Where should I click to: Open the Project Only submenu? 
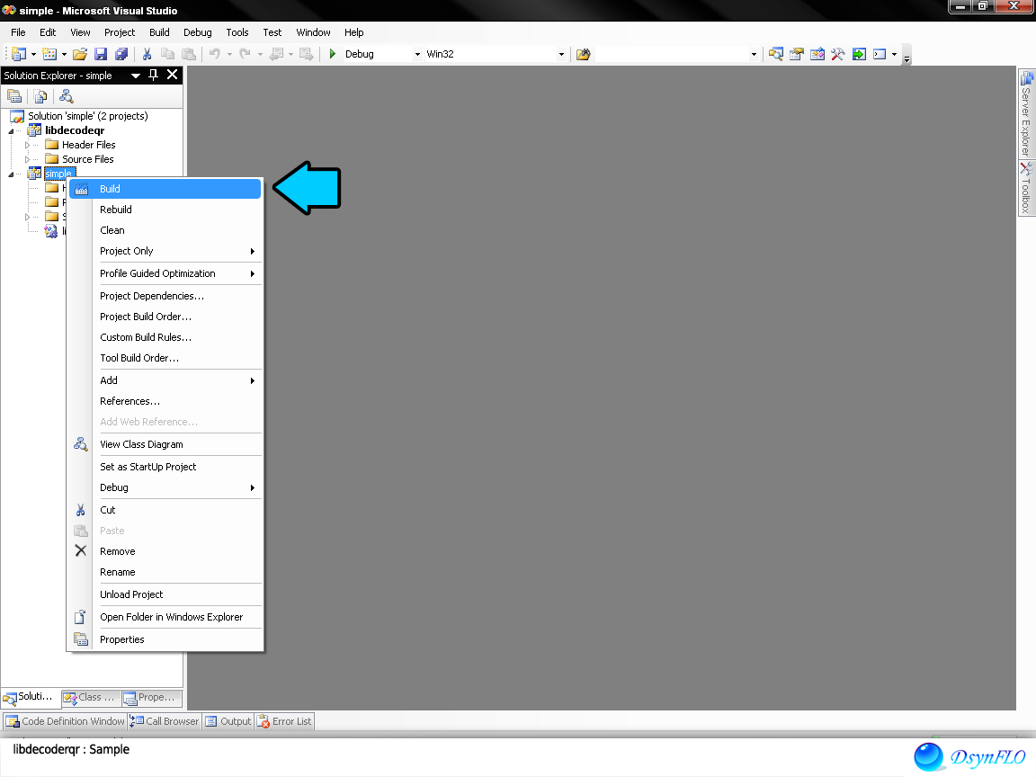click(165, 251)
